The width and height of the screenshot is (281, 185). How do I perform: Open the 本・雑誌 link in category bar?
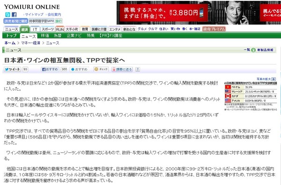195,29
